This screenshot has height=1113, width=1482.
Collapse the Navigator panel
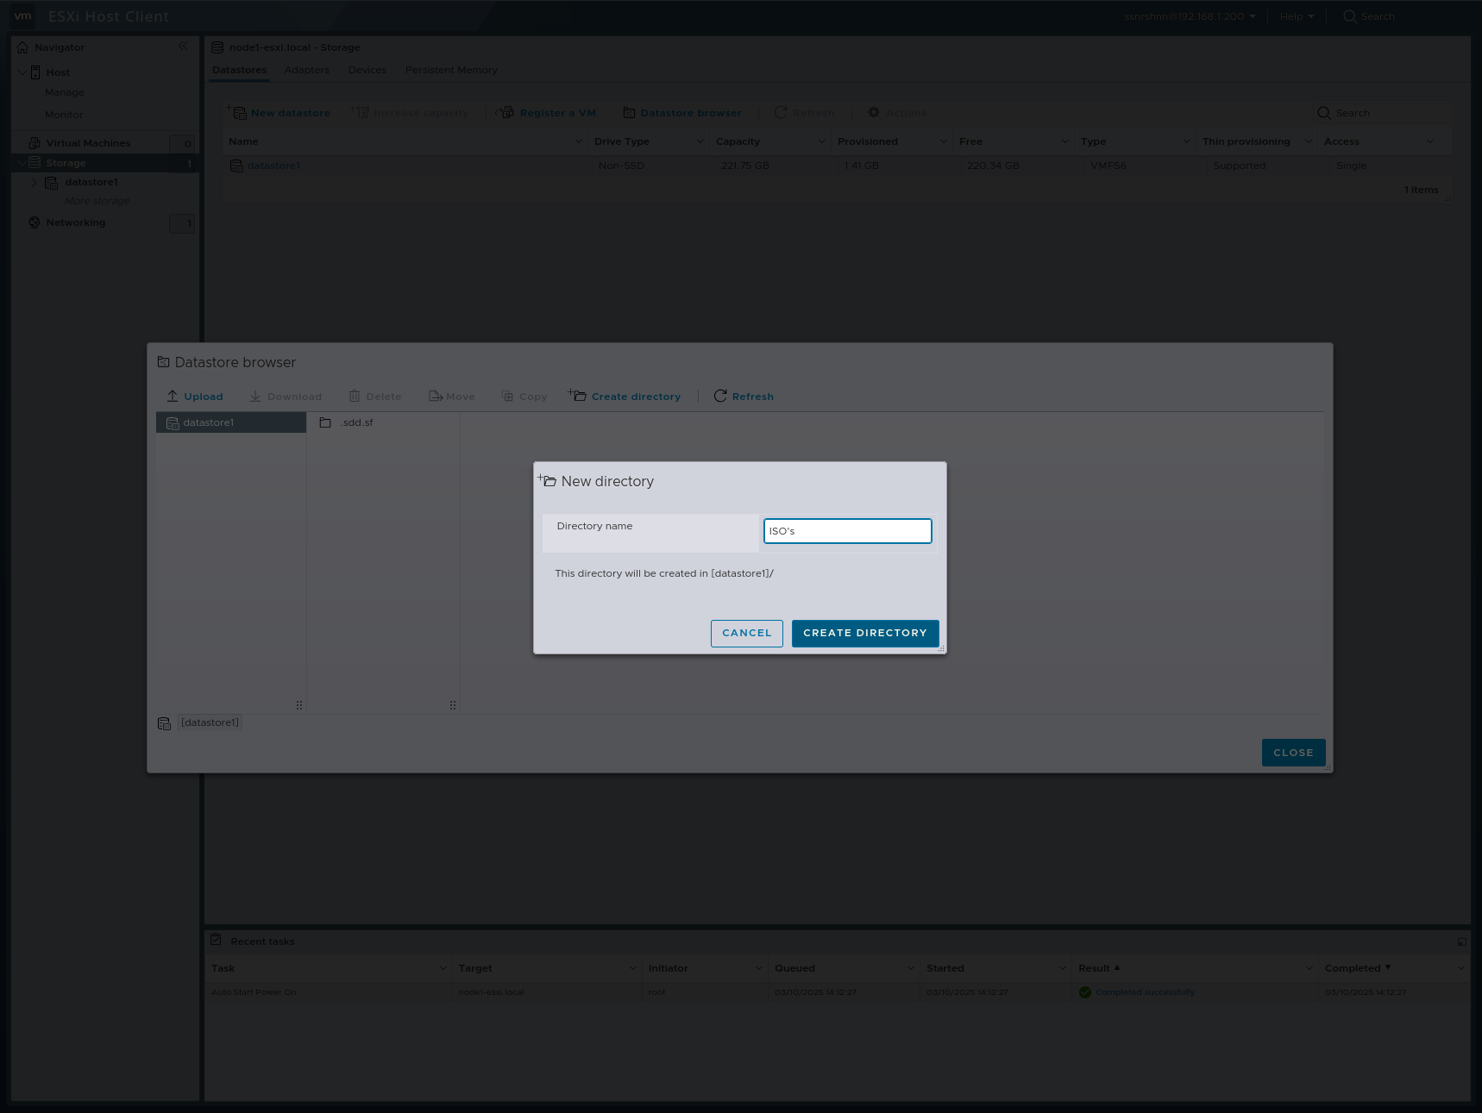coord(183,47)
